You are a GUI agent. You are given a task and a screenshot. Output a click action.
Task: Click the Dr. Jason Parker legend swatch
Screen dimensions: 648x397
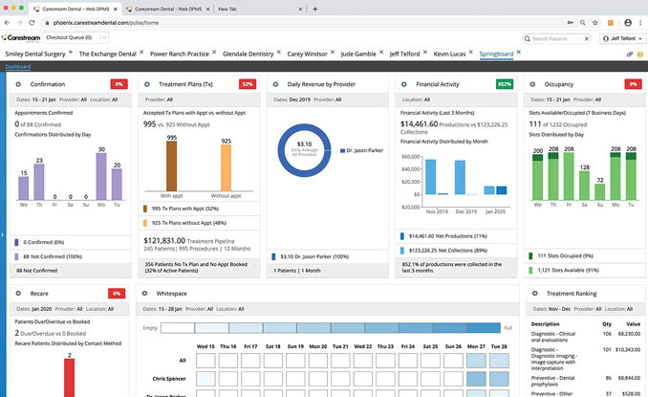[x=342, y=149]
